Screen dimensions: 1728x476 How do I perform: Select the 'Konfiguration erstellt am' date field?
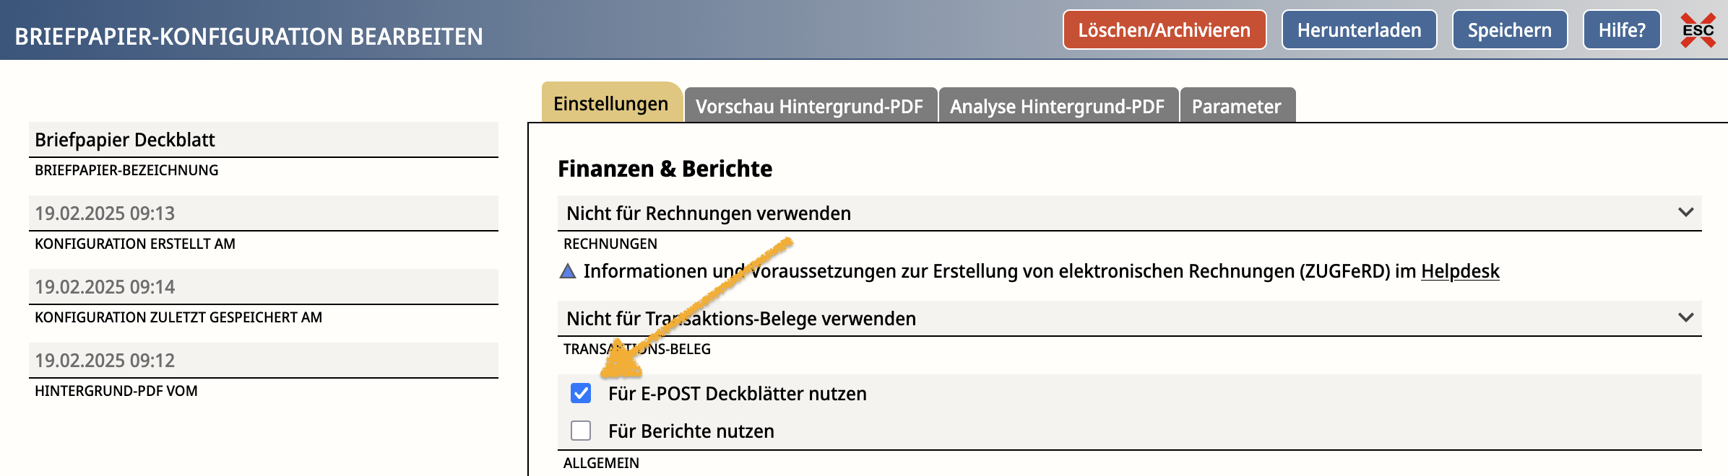pos(264,213)
